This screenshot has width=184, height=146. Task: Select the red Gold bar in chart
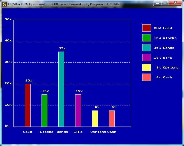tap(27, 105)
